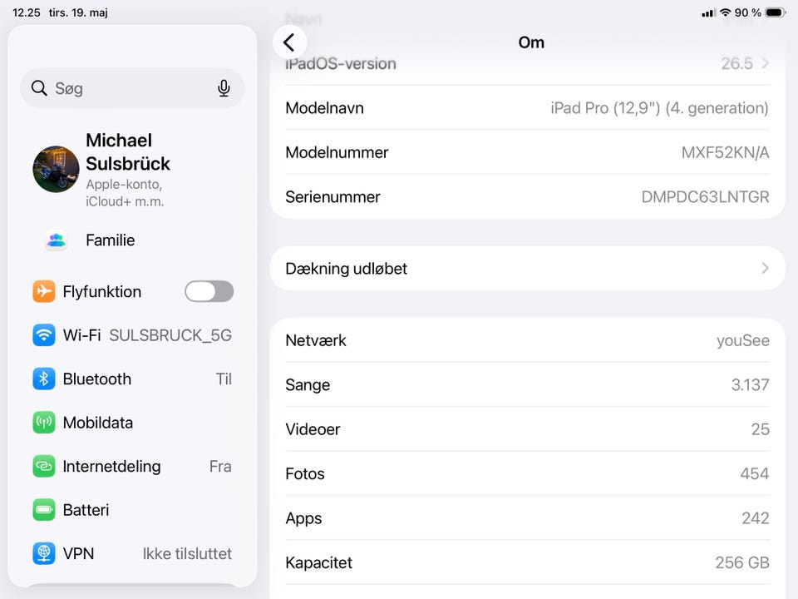The width and height of the screenshot is (798, 599).
Task: Tap the green Batteri icon
Action: [44, 510]
